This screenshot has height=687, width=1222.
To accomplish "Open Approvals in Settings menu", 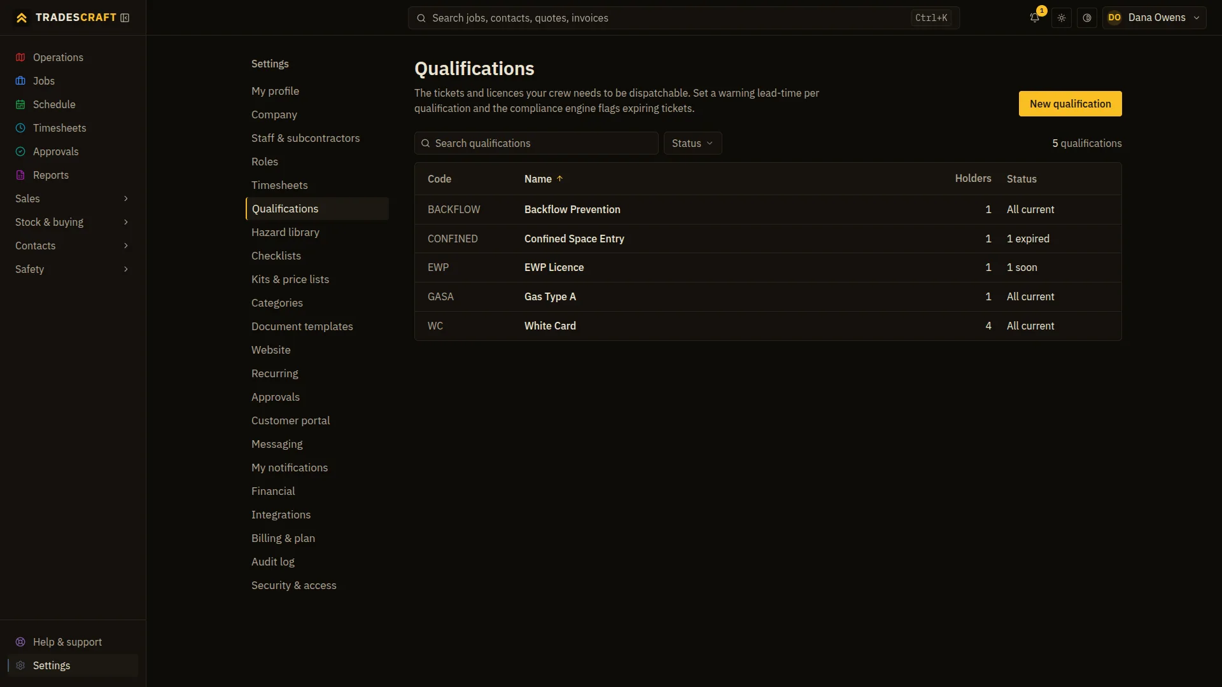I will (317, 397).
